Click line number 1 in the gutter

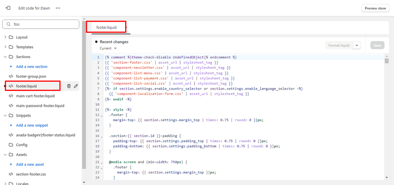coord(98,57)
